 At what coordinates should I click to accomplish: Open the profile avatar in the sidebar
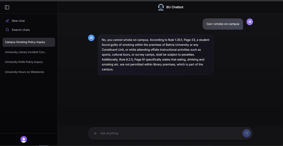coord(24,139)
